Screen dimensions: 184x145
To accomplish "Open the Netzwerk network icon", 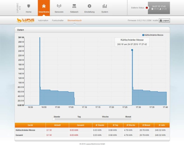I will 74,6.
